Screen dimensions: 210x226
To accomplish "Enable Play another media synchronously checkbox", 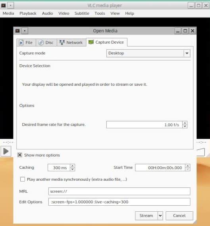I will 23,179.
